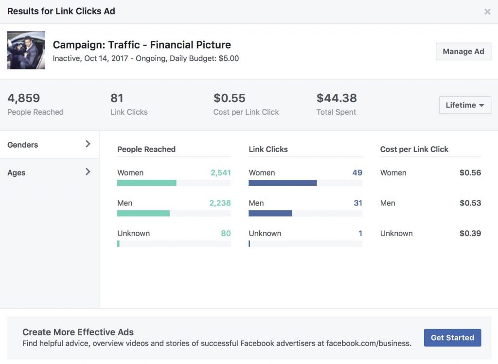
Task: Click the 81 Link Clicks total
Action: click(117, 98)
